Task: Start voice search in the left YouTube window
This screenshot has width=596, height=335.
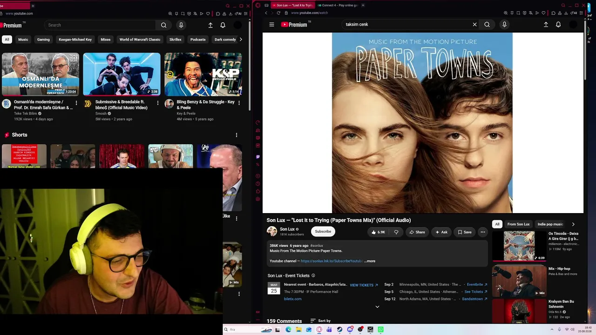Action: 181,25
